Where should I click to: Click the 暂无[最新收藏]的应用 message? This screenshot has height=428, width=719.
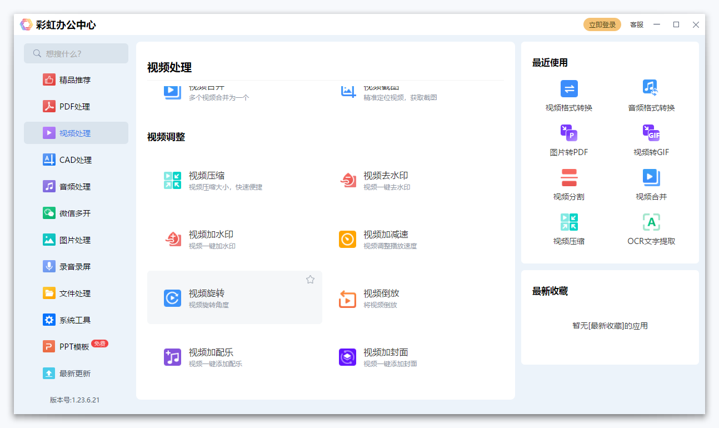610,326
